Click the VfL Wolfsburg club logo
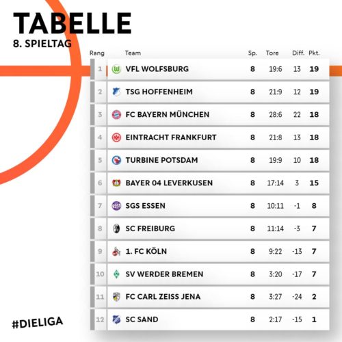The height and width of the screenshot is (342, 342). (116, 69)
